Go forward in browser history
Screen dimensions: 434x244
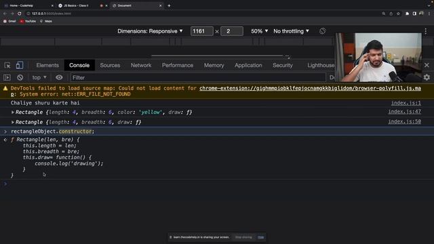(x=12, y=14)
